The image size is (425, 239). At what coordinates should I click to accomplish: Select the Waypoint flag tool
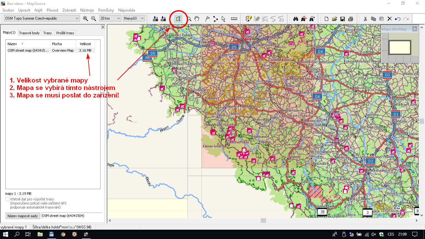coord(208,19)
